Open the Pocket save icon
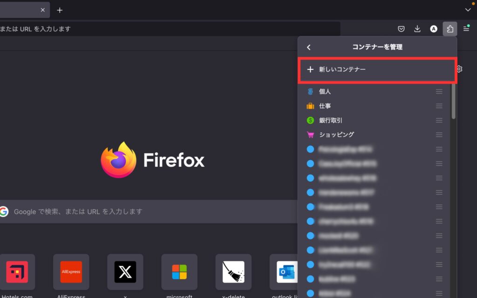 pos(401,28)
